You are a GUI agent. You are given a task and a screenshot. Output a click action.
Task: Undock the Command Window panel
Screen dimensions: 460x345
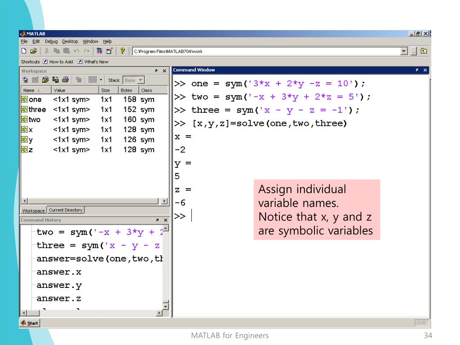(x=417, y=70)
